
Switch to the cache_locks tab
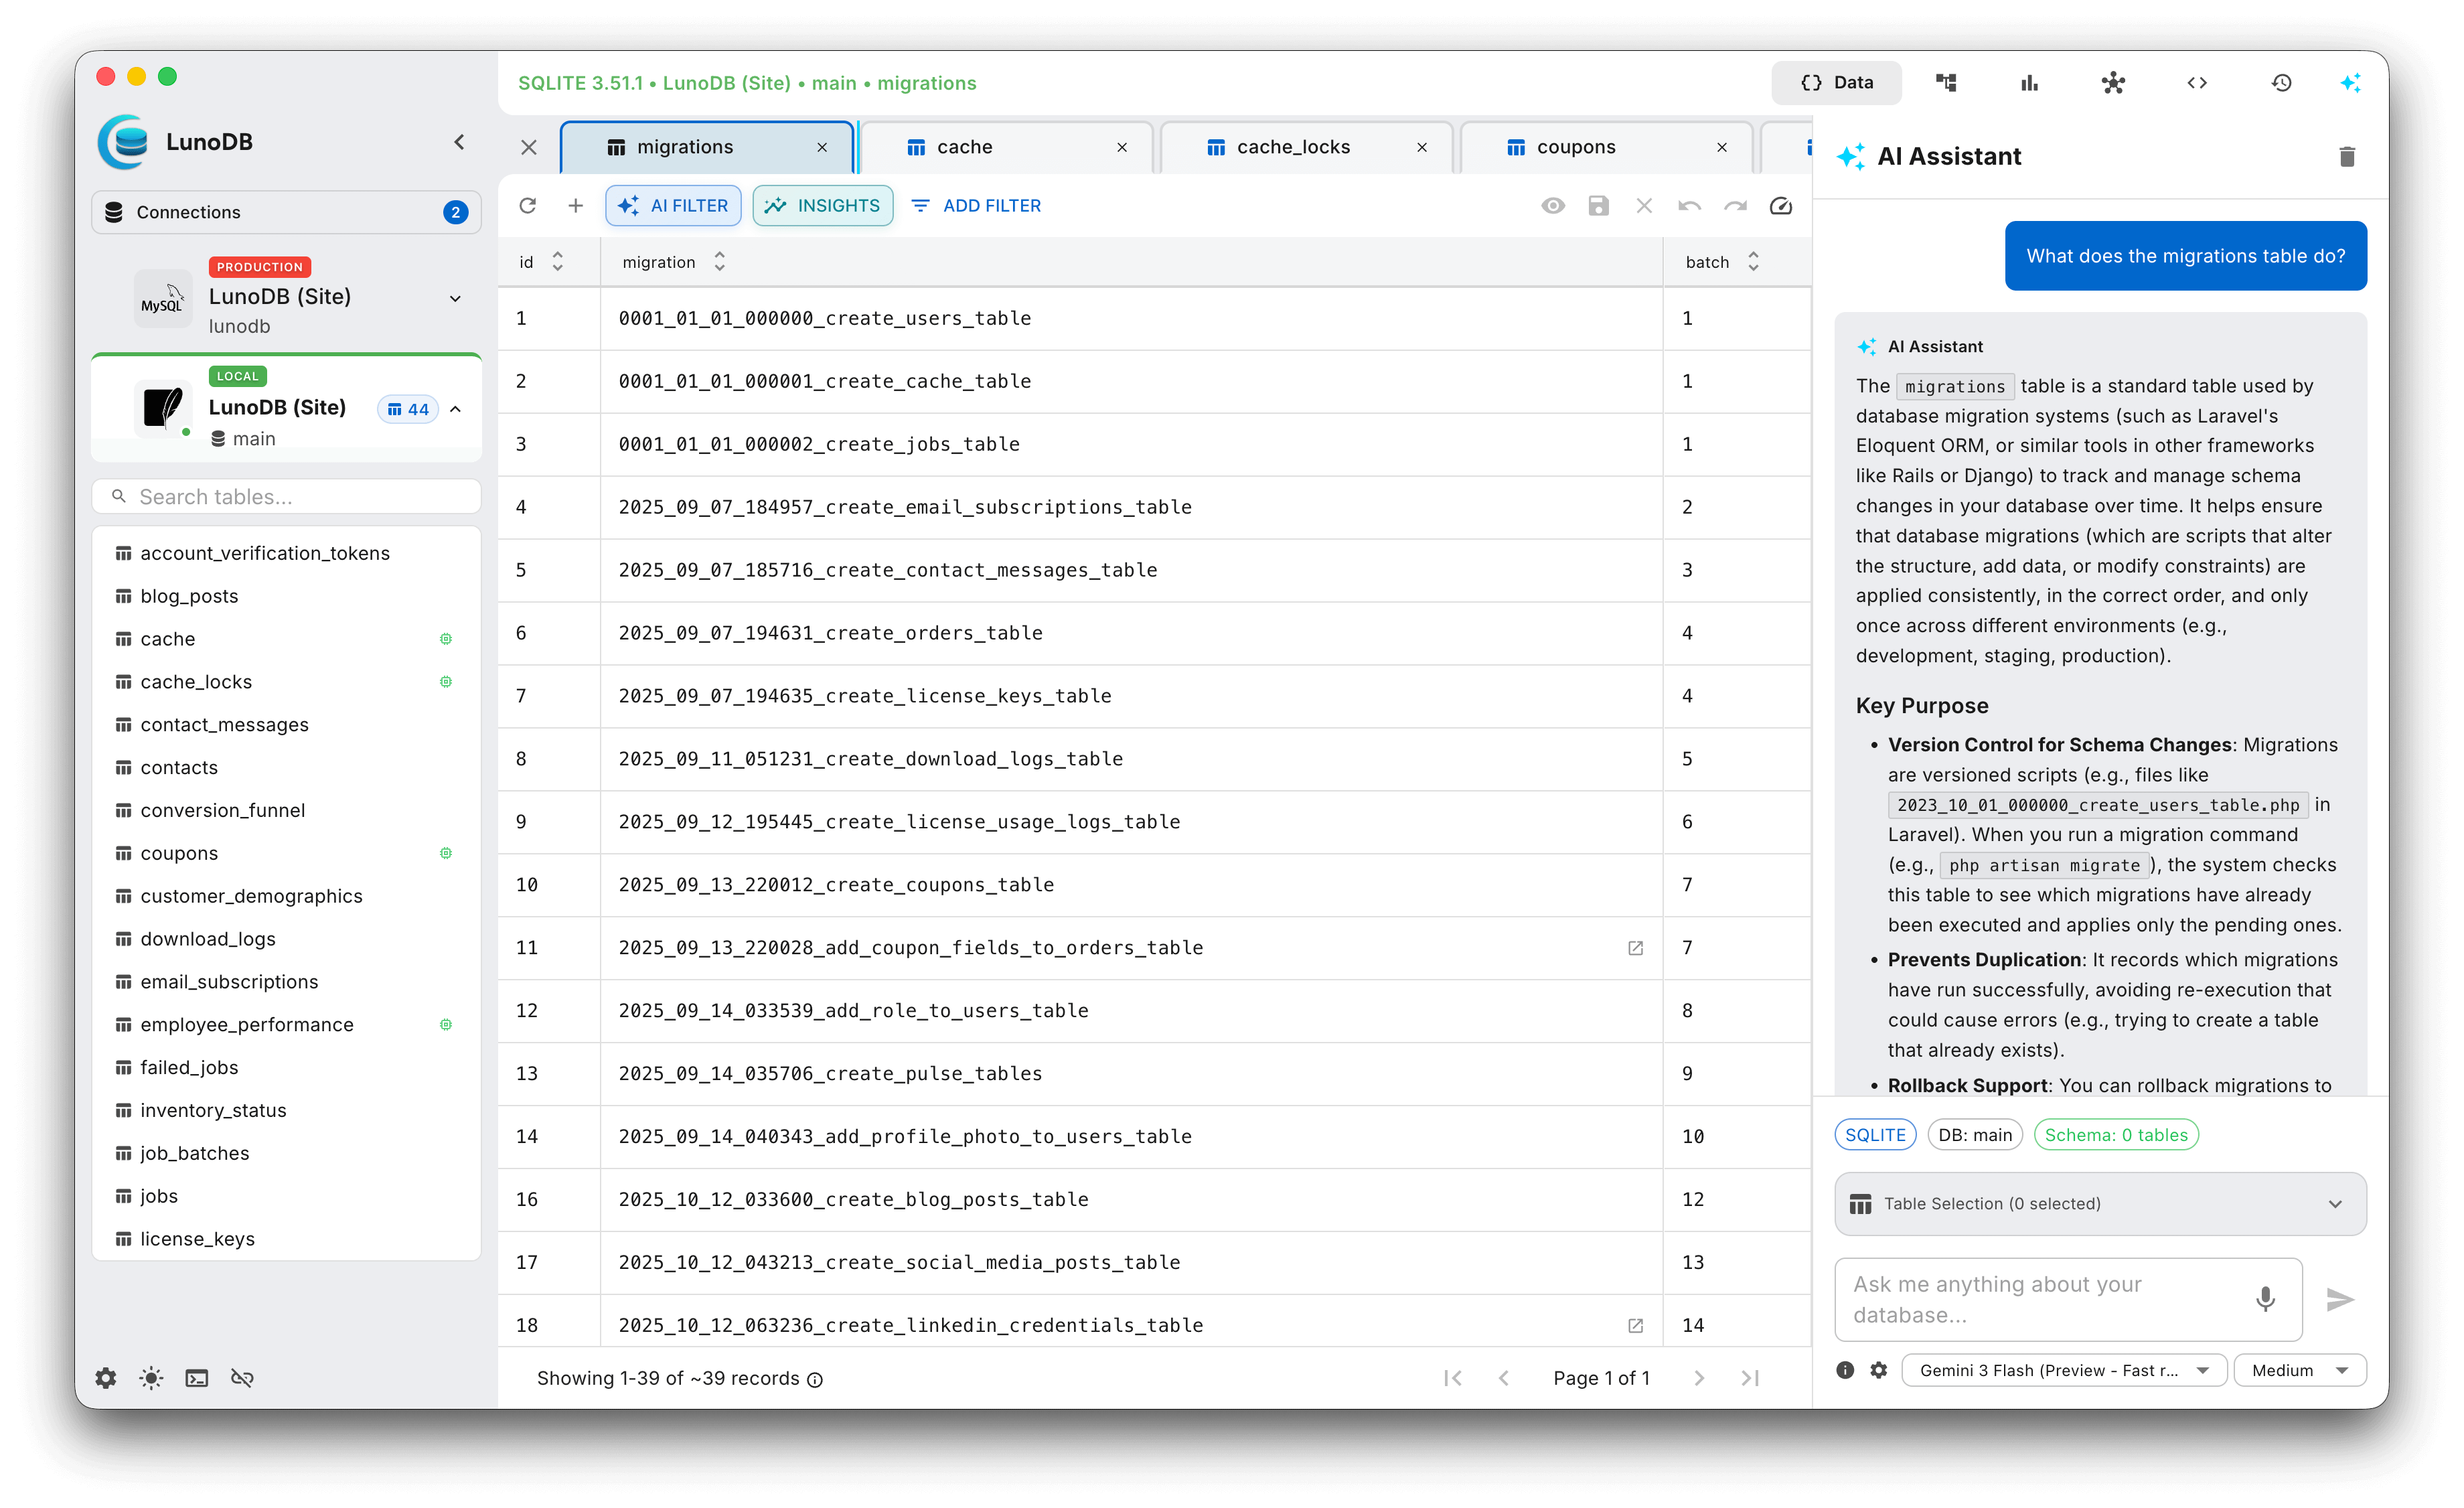1293,147
